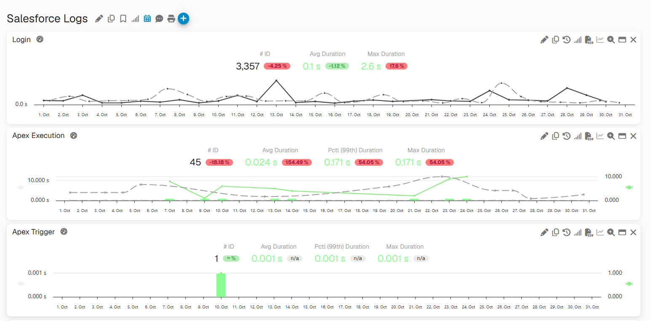Click the Login widget title
651x321 pixels.
coord(21,40)
